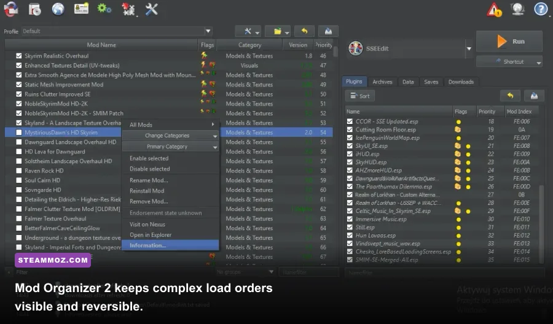Click the Sort plugins button
The height and width of the screenshot is (324, 553).
(x=359, y=96)
